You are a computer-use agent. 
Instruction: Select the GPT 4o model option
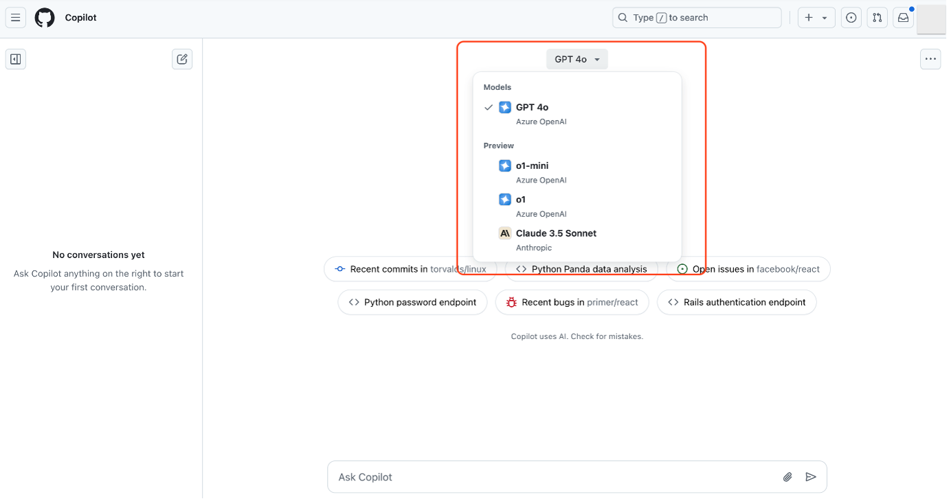(577, 113)
